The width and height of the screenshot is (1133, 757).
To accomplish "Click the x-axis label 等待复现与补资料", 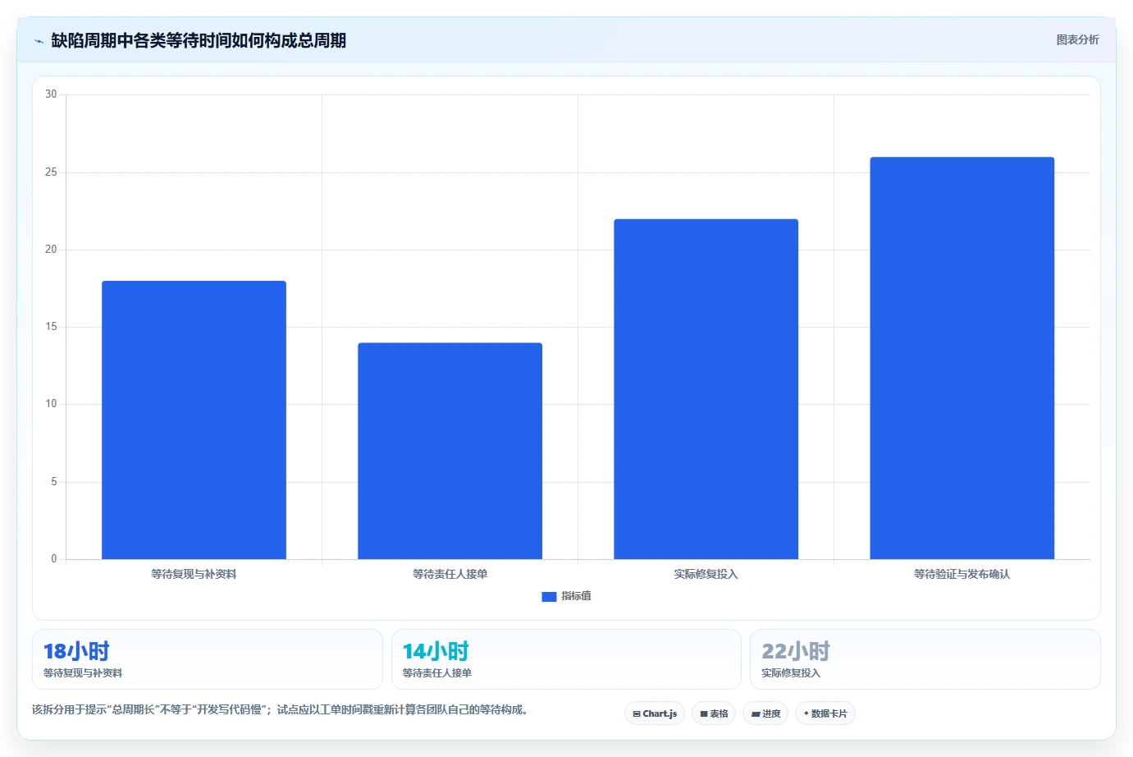I will (194, 574).
